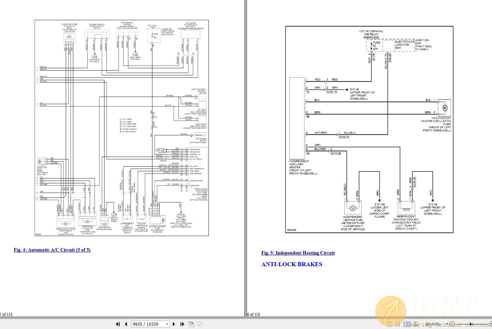Open the zoom level dropdown
Image resolution: width=492 pixels, height=329 pixels.
(447, 324)
